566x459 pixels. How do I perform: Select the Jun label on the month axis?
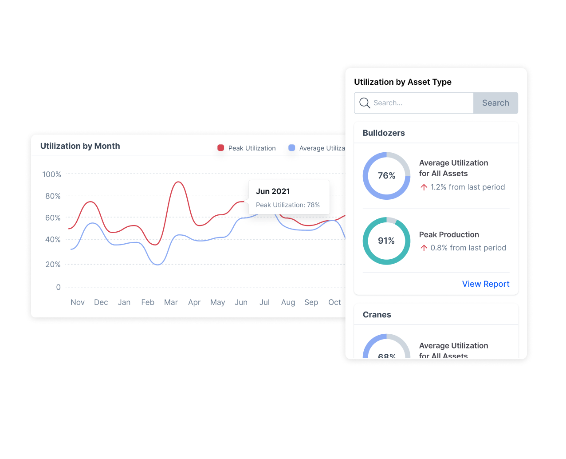pos(241,302)
